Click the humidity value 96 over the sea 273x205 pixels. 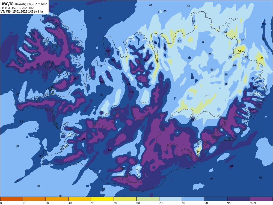pos(231,166)
